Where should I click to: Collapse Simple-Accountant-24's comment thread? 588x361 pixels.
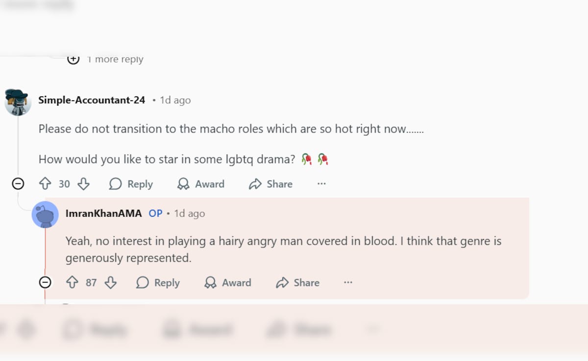pyautogui.click(x=18, y=184)
